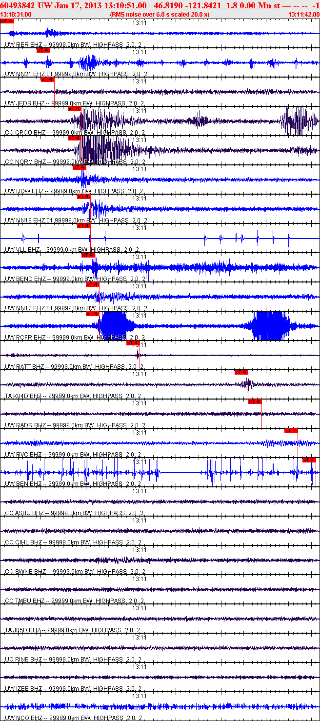Select the pick marker on the UW RADR trace
Viewport: 320px width, 721px height.
255,401
